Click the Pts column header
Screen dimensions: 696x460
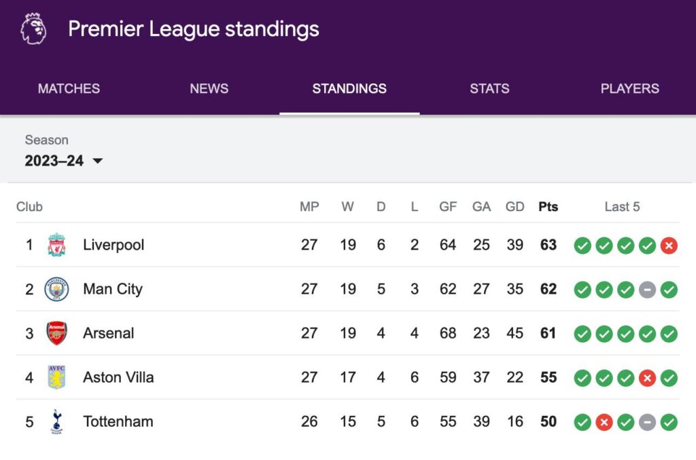(548, 207)
